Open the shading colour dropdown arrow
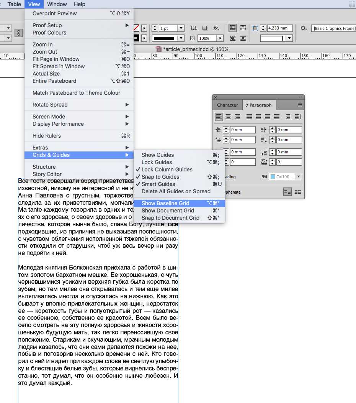The width and height of the screenshot is (356, 403). point(299,177)
